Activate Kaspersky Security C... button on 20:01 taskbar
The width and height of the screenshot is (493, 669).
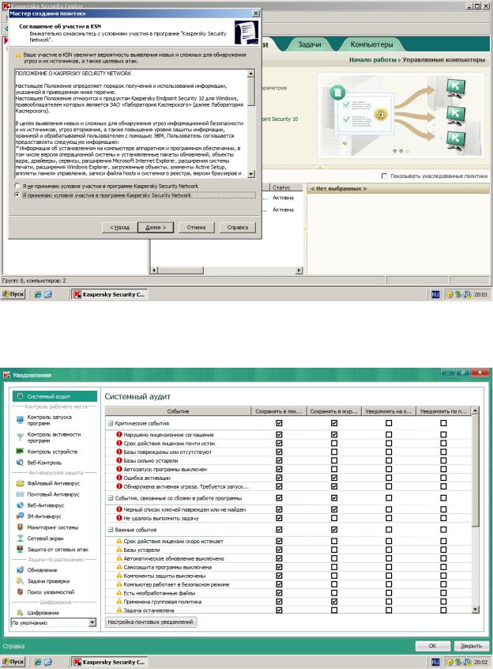(110, 294)
